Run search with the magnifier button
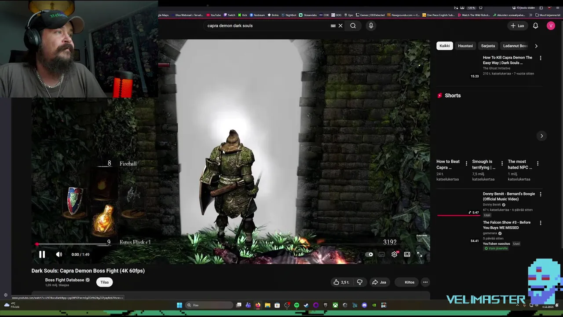Image resolution: width=563 pixels, height=317 pixels. 353,26
